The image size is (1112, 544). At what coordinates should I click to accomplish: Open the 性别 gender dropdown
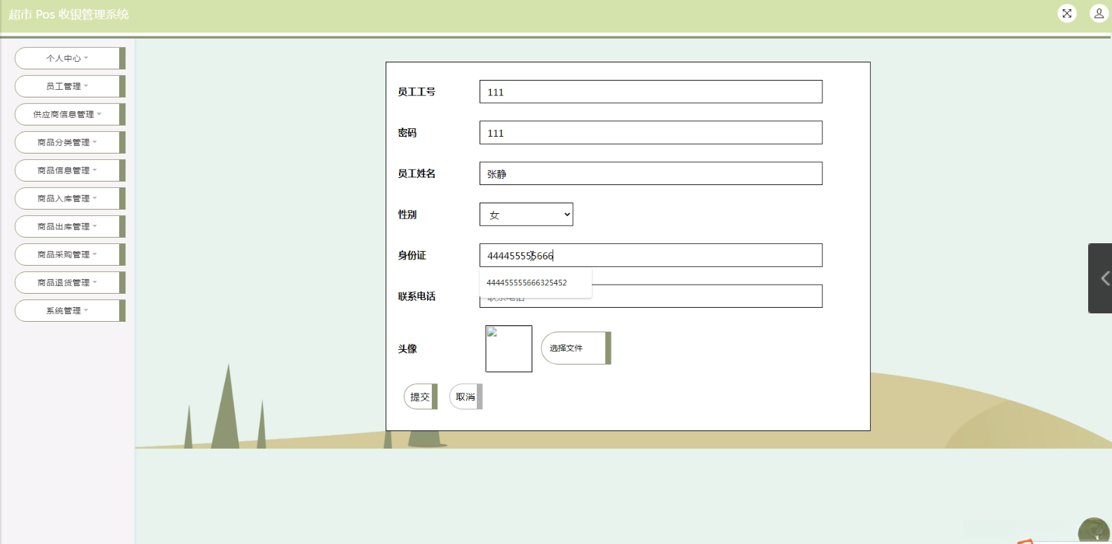[x=526, y=215]
